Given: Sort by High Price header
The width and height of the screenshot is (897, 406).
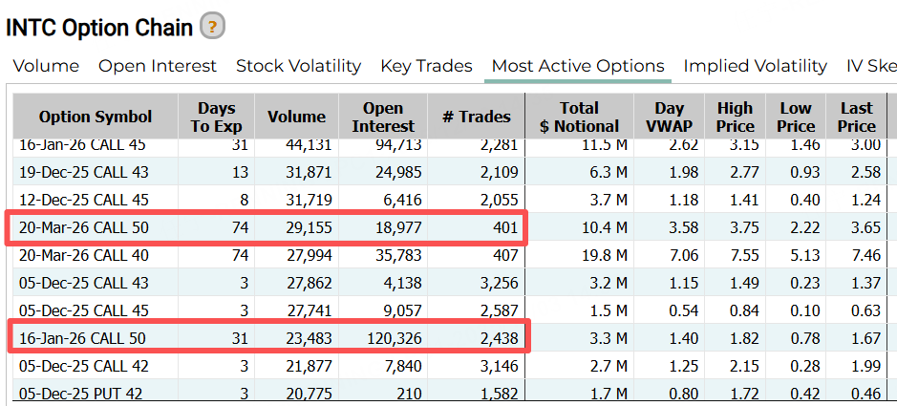Looking at the screenshot, I should point(735,117).
